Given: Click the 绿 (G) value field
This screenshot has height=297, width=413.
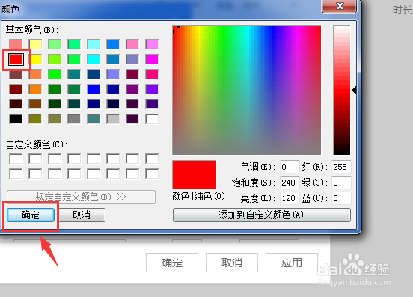Looking at the screenshot, I should pos(341,183).
